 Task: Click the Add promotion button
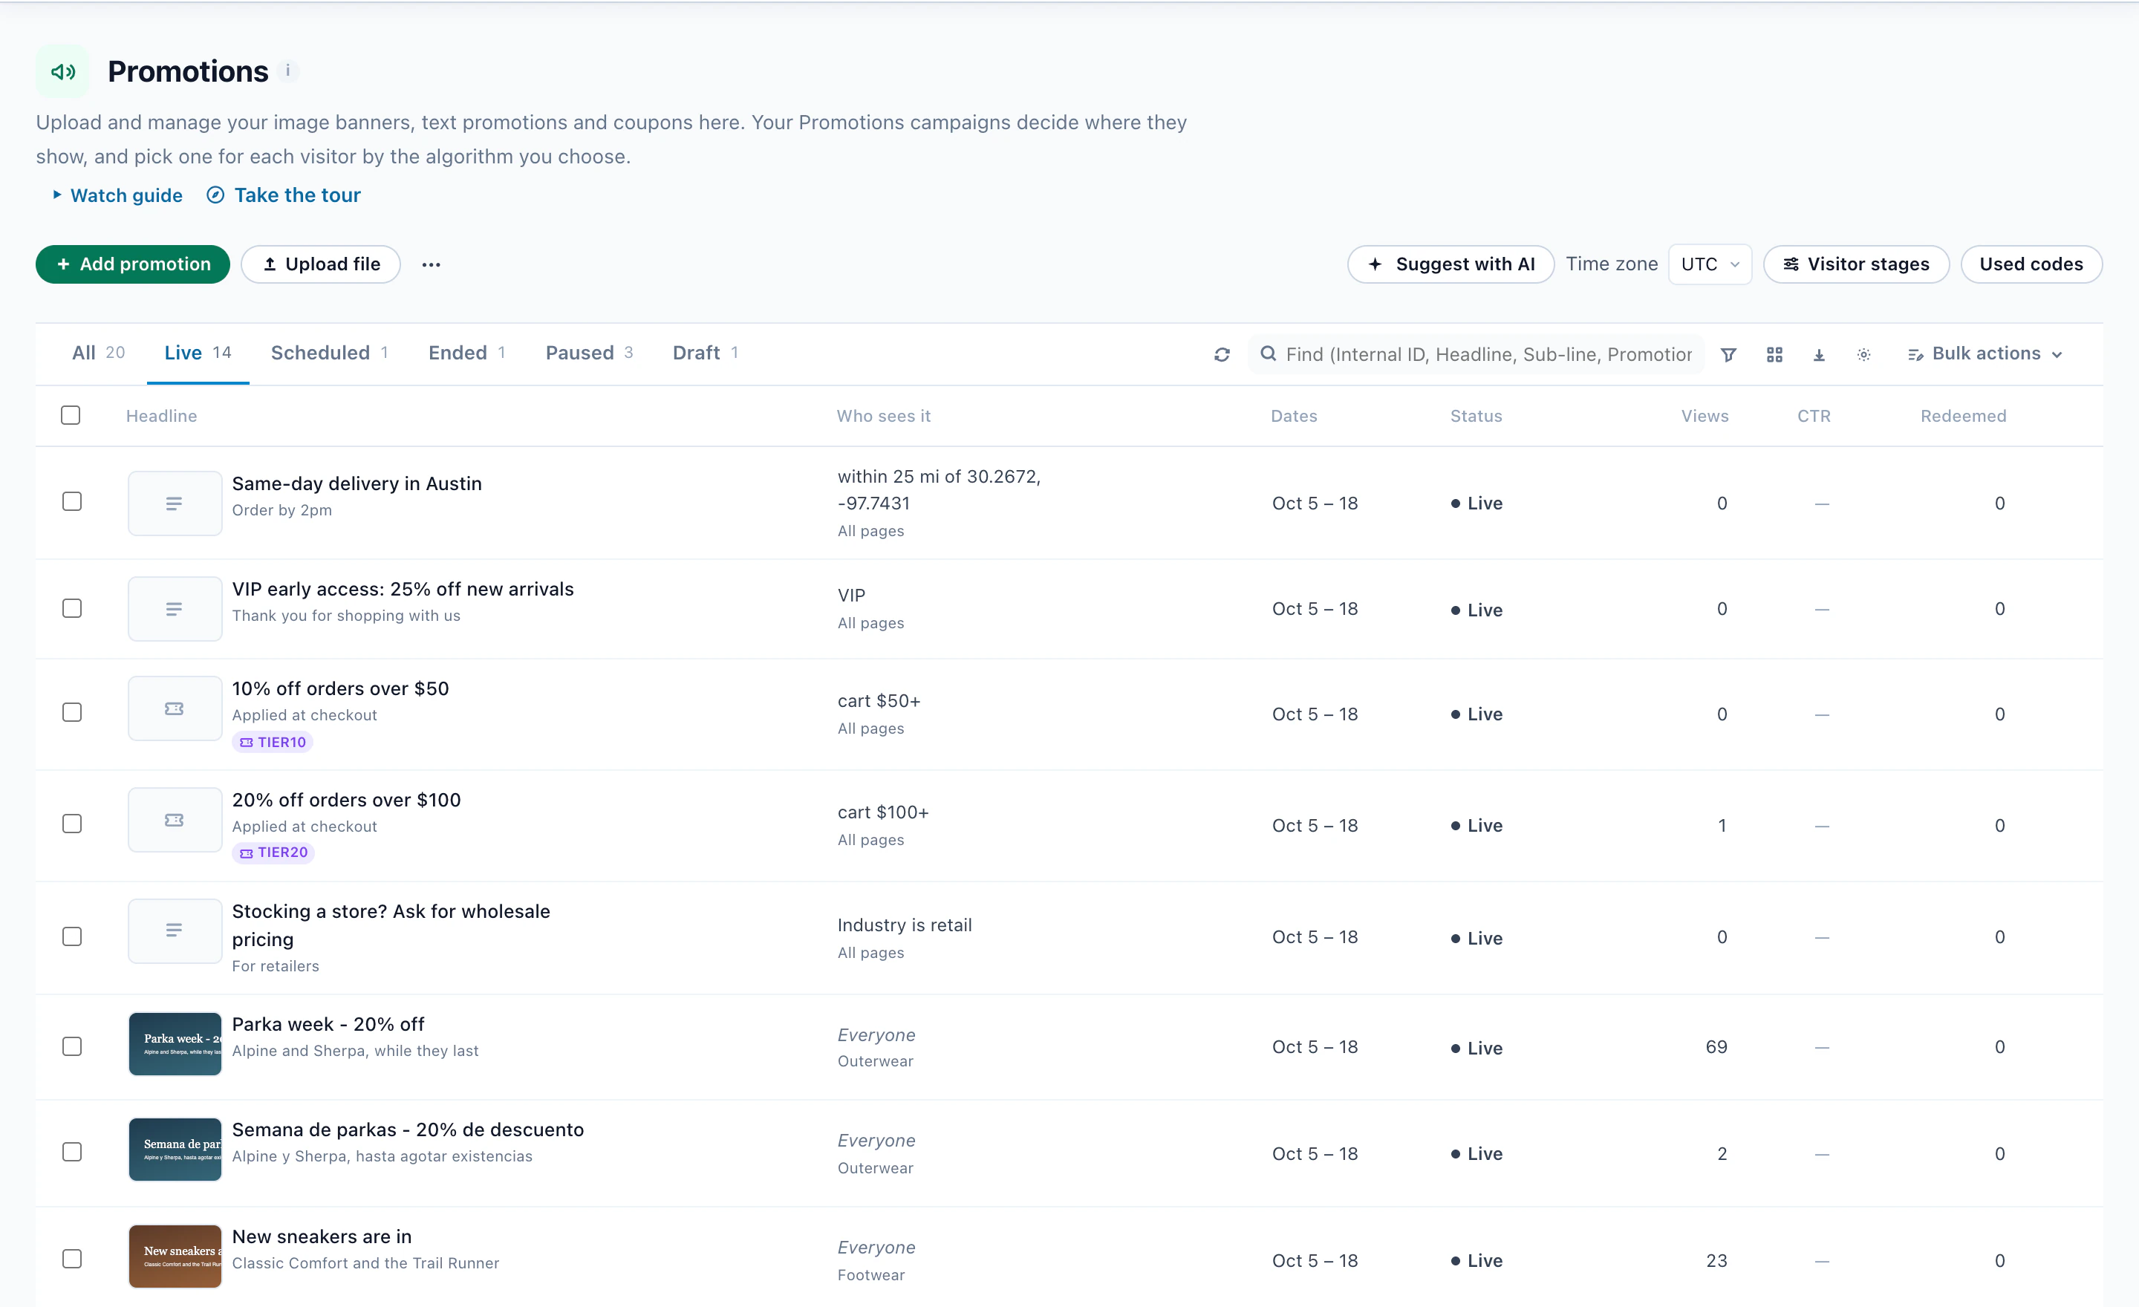tap(133, 264)
